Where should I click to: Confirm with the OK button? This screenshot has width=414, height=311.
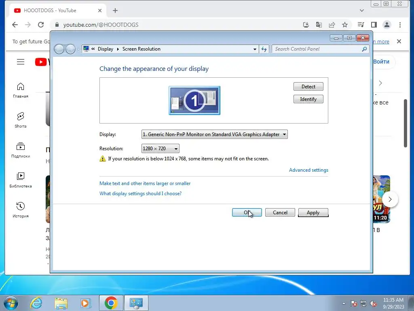click(247, 213)
